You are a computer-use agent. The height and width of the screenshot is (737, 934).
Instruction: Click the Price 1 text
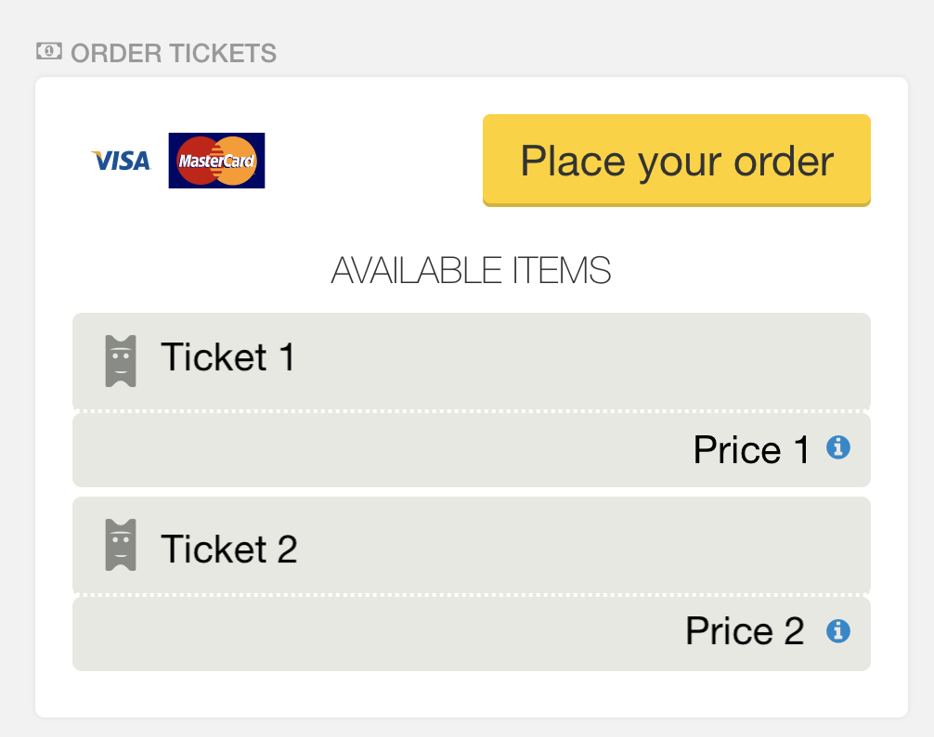click(751, 449)
